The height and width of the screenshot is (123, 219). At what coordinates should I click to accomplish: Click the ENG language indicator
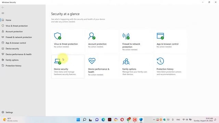click(x=178, y=120)
